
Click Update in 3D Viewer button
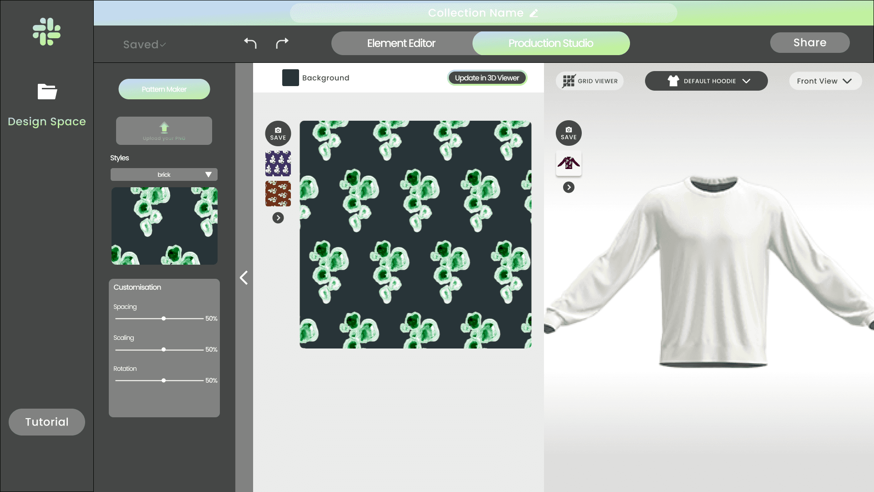[487, 78]
